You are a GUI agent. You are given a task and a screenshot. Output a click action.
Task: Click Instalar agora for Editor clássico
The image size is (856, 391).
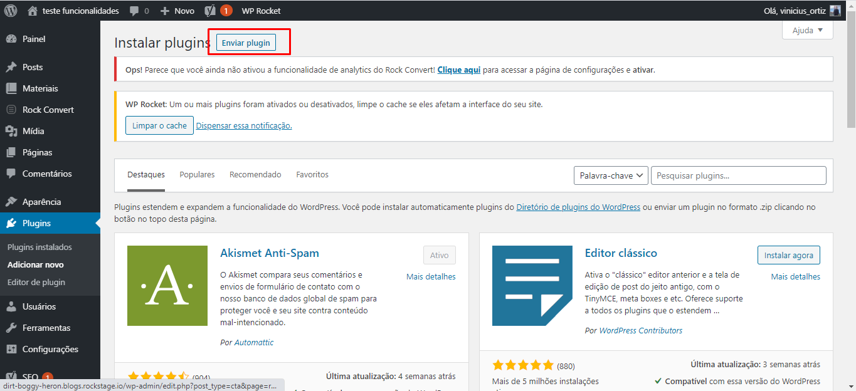click(x=789, y=255)
